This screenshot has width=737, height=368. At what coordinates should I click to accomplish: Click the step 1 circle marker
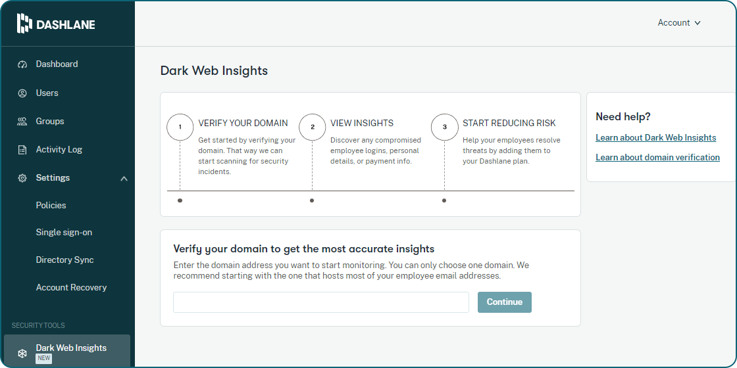[180, 127]
